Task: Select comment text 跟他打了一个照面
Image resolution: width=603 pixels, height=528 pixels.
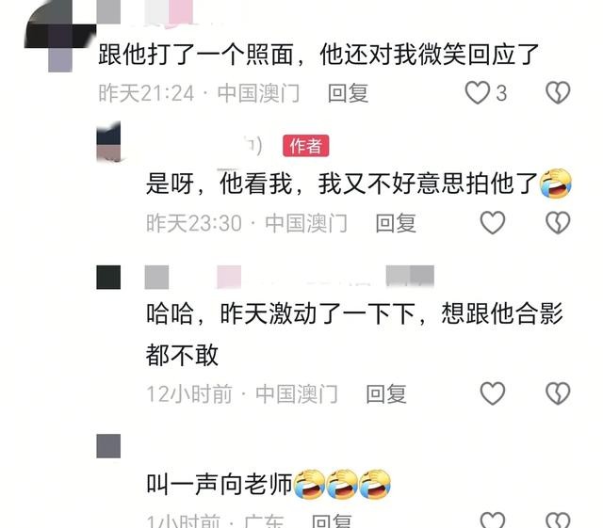Action: coord(197,55)
